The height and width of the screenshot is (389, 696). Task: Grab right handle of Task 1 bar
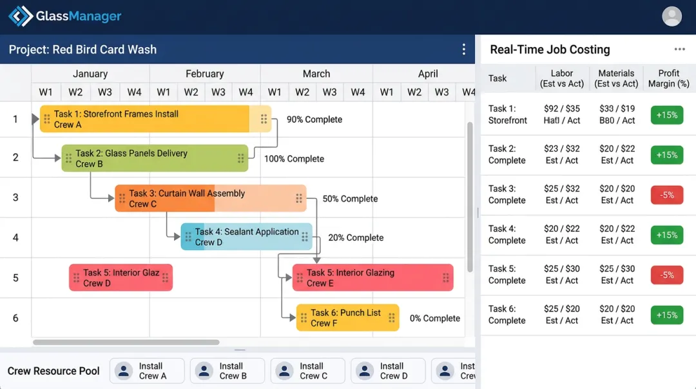(264, 119)
